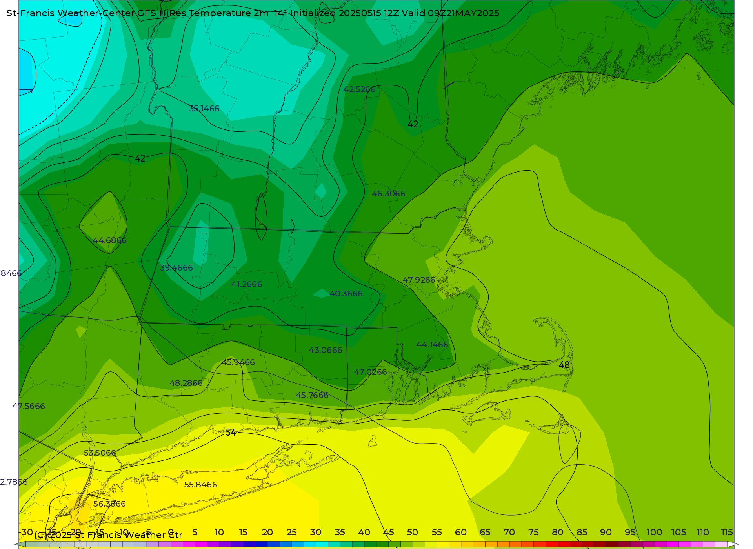Click the 40 label on the colorbar
The height and width of the screenshot is (549, 753).
(x=364, y=532)
